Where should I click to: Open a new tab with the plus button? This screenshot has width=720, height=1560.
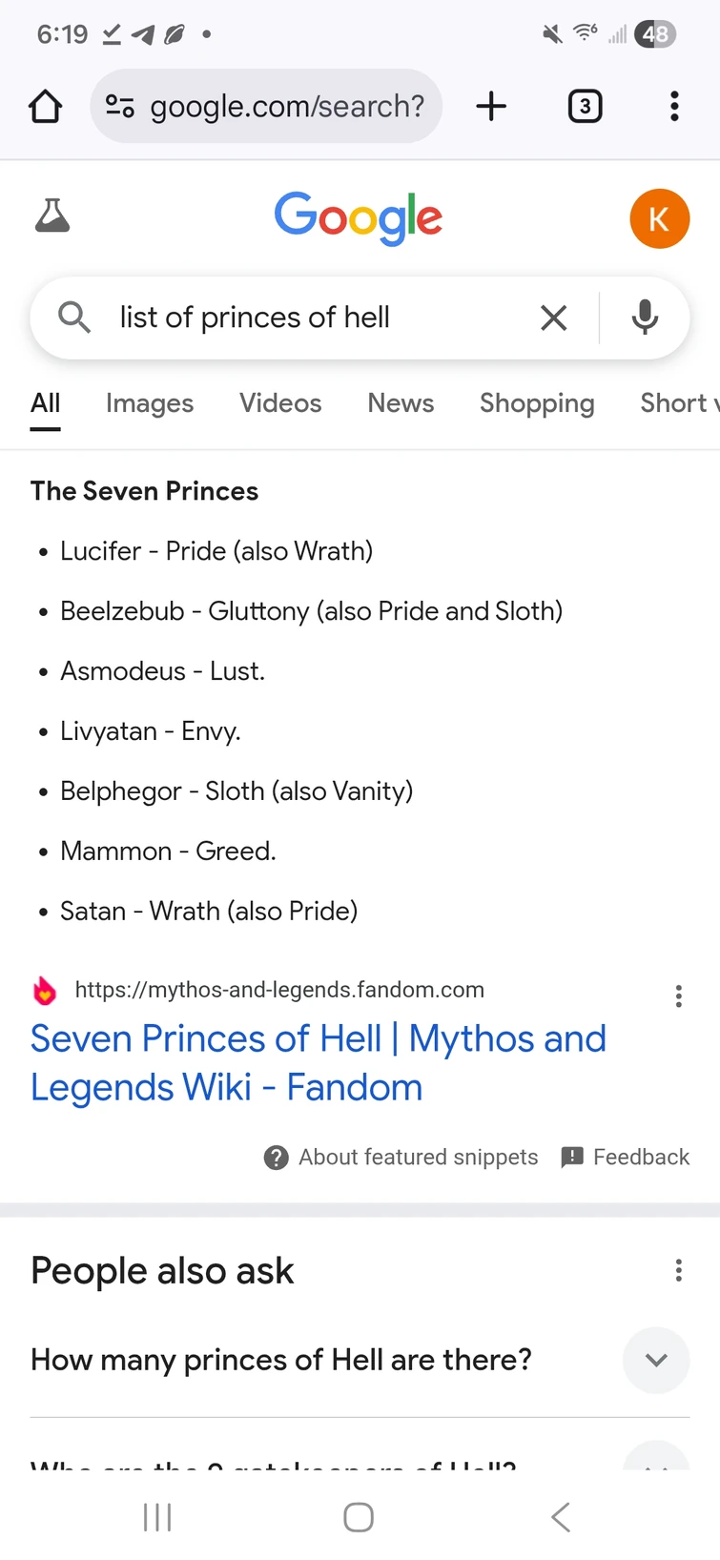(491, 107)
